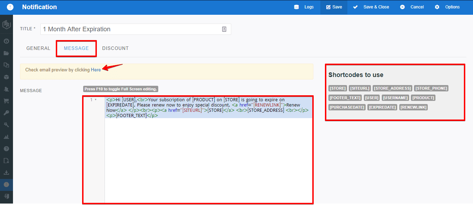Click the box package icon in sidebar
Viewport: 473px width, 206px height.
[6, 77]
